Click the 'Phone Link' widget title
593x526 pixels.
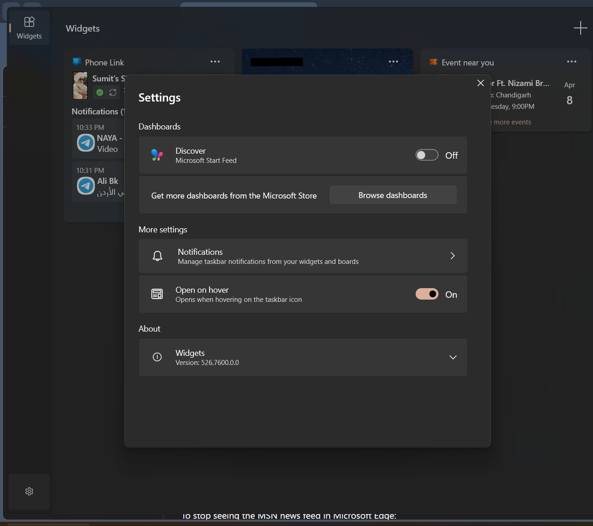pyautogui.click(x=104, y=63)
